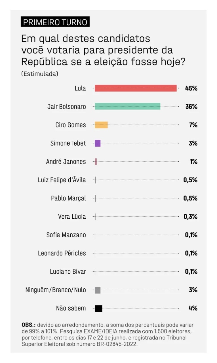
Task: Click the red Lula bar
Action: pos(136,88)
